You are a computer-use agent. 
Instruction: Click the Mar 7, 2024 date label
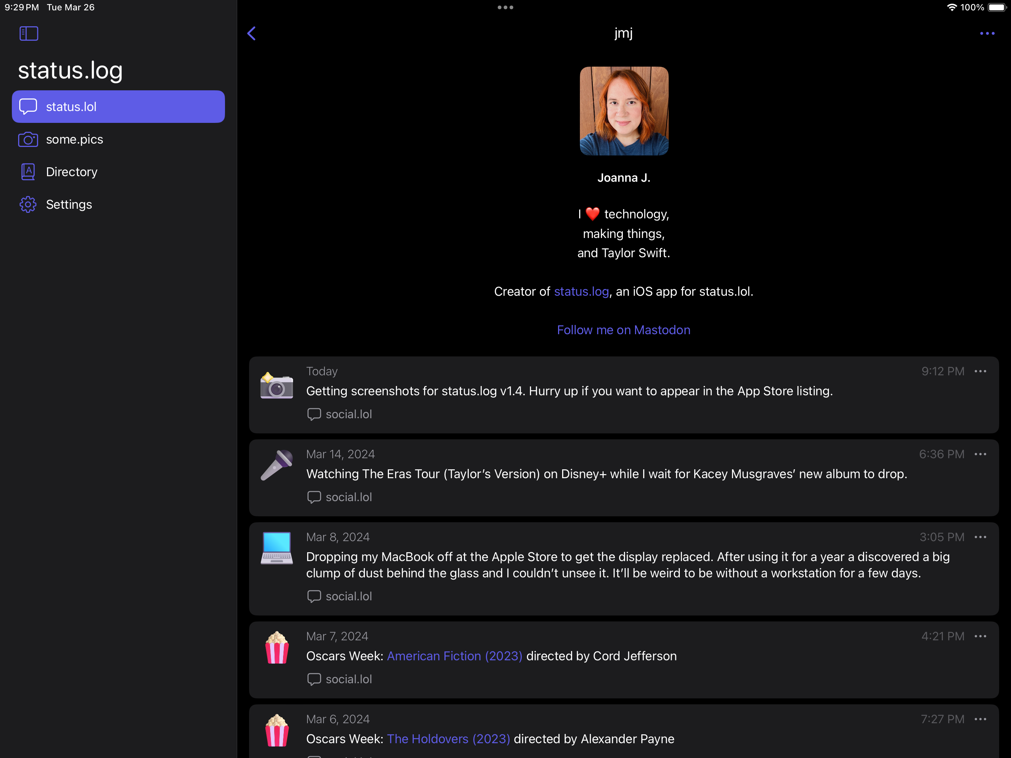(x=337, y=636)
